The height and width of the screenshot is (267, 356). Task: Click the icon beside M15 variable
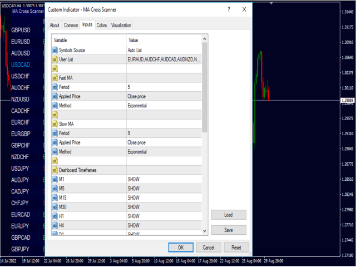coord(55,198)
